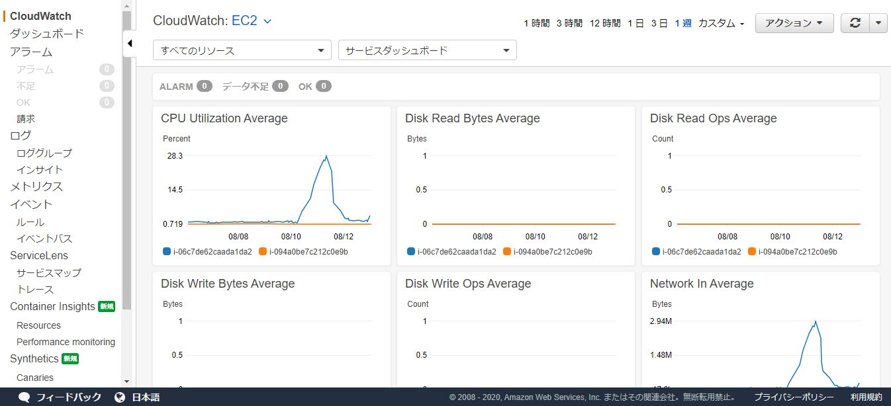This screenshot has width=891, height=406.
Task: Open CloudWatch home in sidebar
Action: (x=40, y=16)
